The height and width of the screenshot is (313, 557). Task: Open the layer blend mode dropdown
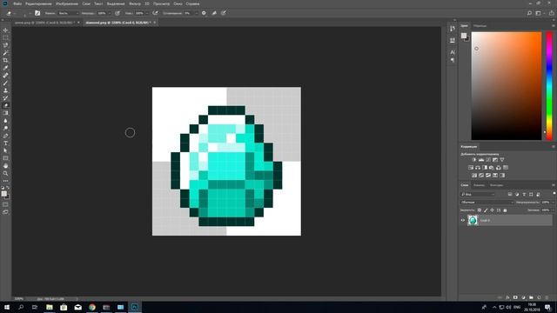(x=487, y=203)
